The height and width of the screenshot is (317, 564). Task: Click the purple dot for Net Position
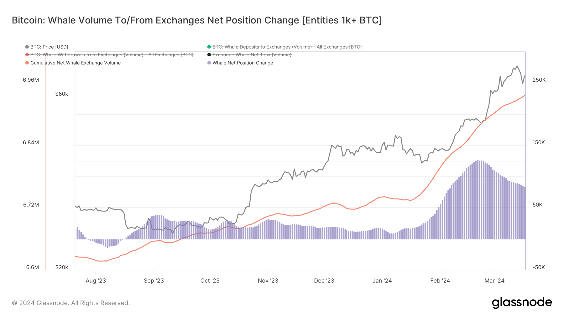pos(209,63)
